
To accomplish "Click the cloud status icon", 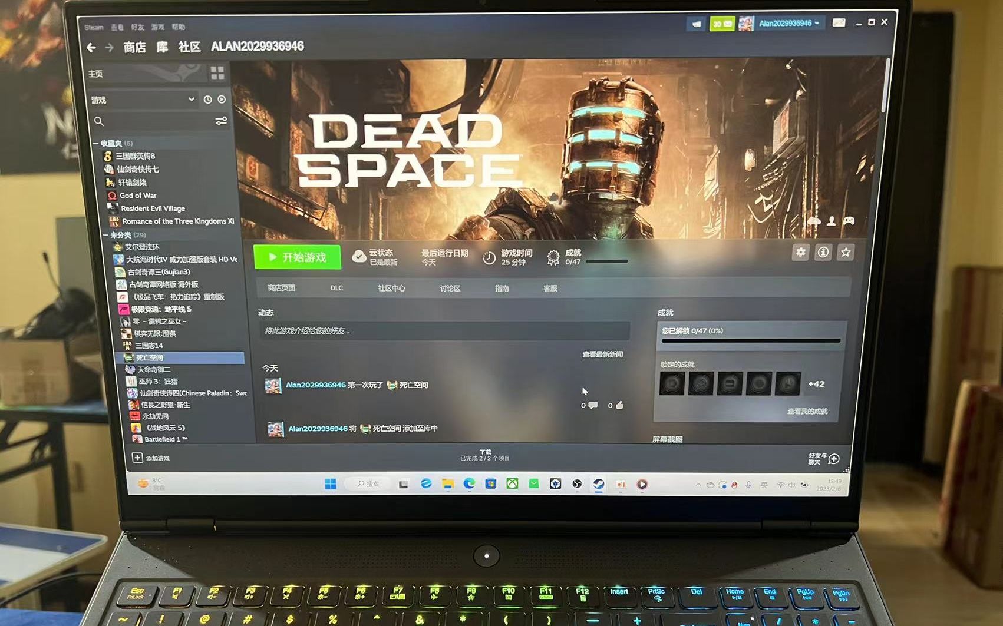I will click(x=358, y=257).
